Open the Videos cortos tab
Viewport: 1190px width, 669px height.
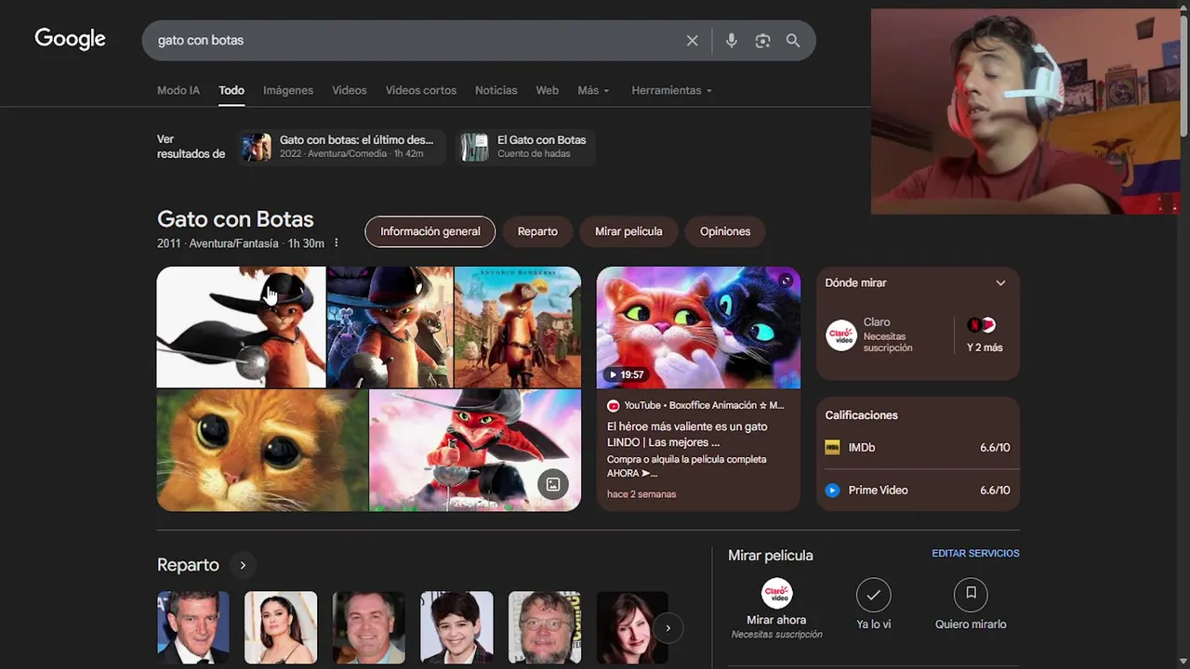[421, 90]
